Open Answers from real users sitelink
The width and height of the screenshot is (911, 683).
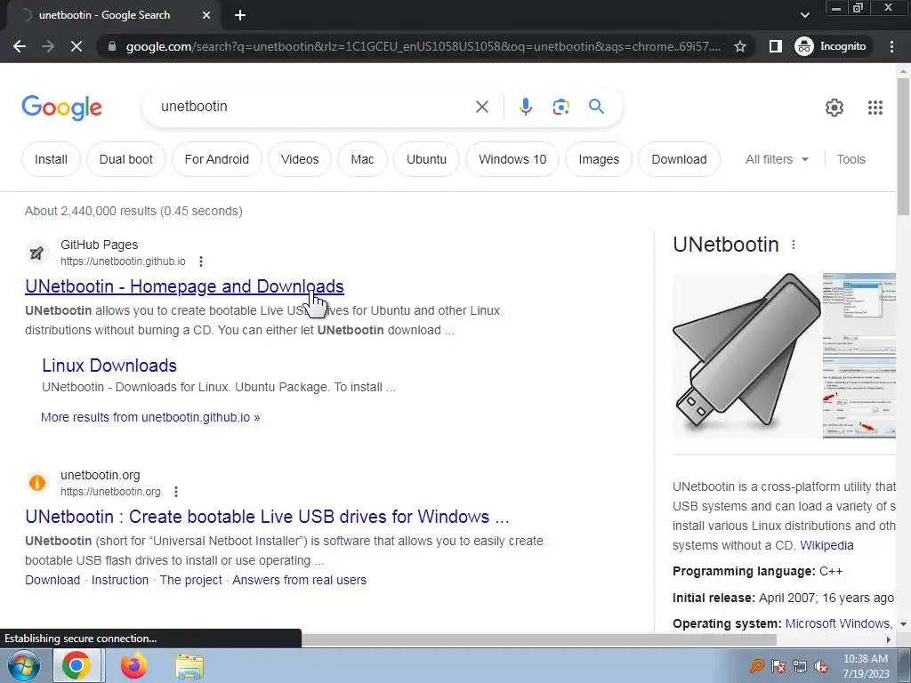click(x=299, y=580)
